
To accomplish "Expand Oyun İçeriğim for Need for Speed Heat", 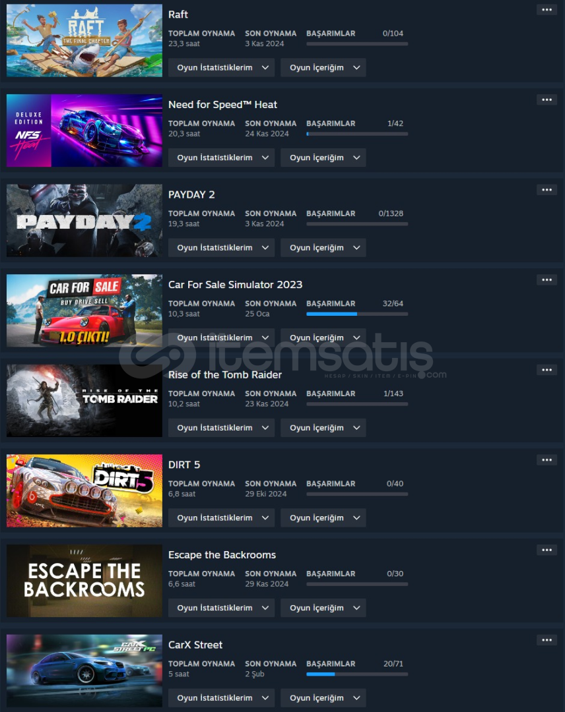I will tap(323, 158).
